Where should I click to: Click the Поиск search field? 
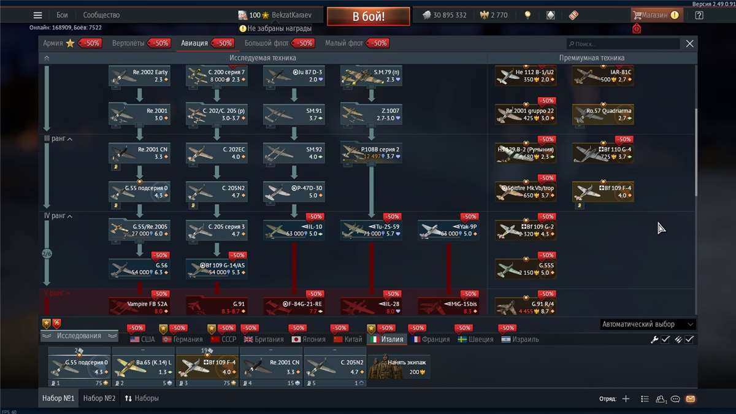[623, 44]
